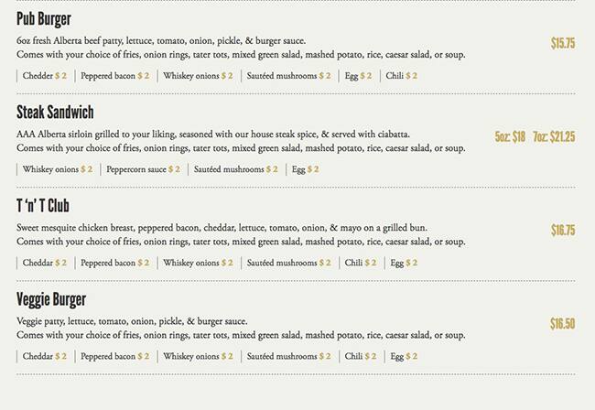Image resolution: width=595 pixels, height=410 pixels.
Task: Click the Pub Burger heading
Action: pos(44,19)
